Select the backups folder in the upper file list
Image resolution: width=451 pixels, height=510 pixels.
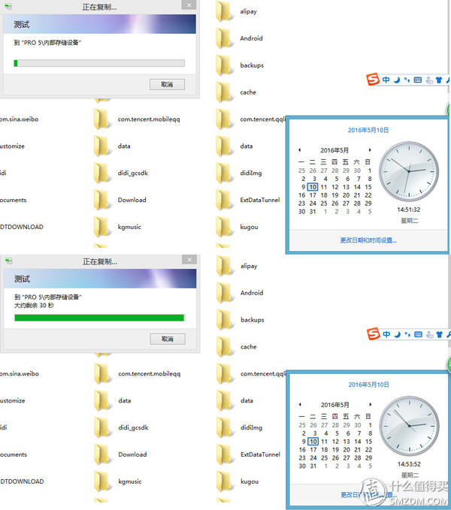(x=252, y=65)
